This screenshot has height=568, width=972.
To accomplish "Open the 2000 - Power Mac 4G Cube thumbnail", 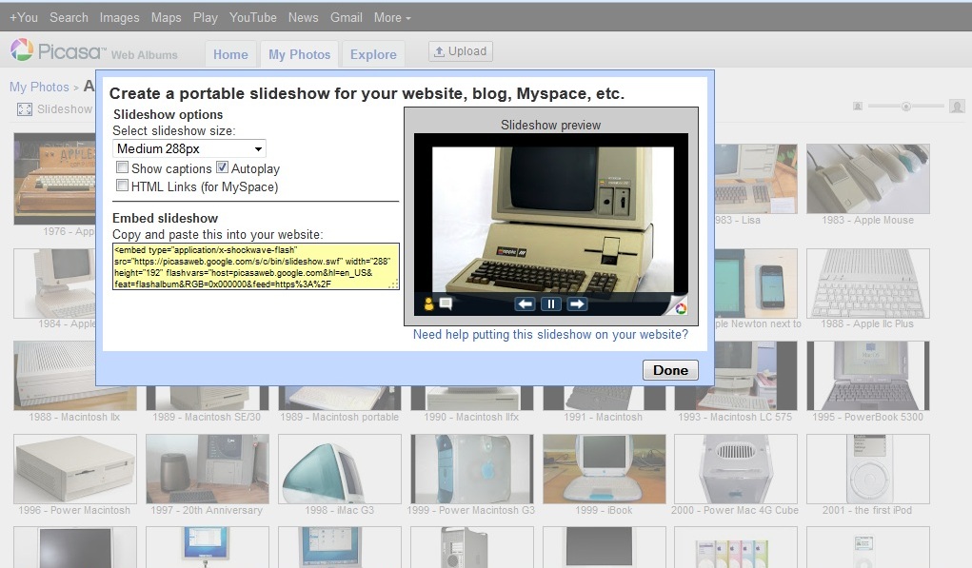I will pyautogui.click(x=736, y=469).
